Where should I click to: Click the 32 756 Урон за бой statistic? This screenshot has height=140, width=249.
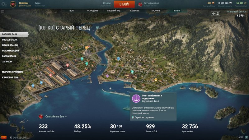(190, 128)
